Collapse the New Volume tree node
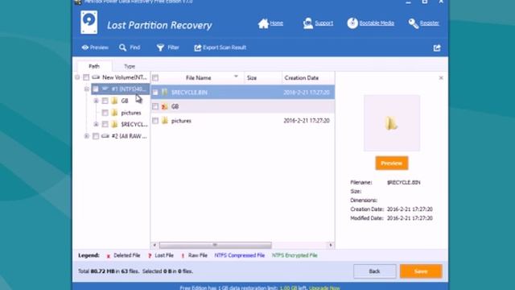Image resolution: width=515 pixels, height=290 pixels. (x=77, y=77)
